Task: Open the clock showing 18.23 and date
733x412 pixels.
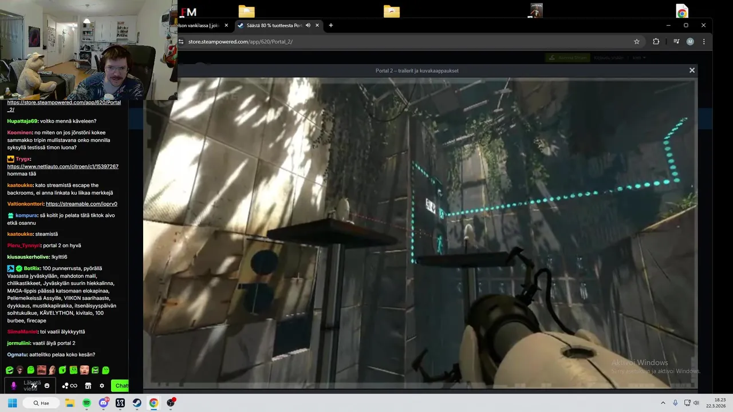Action: click(x=716, y=403)
